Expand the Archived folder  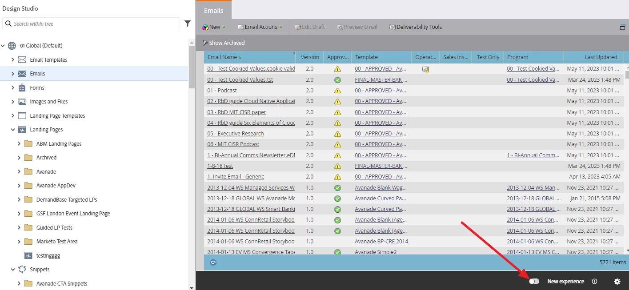coord(19,158)
